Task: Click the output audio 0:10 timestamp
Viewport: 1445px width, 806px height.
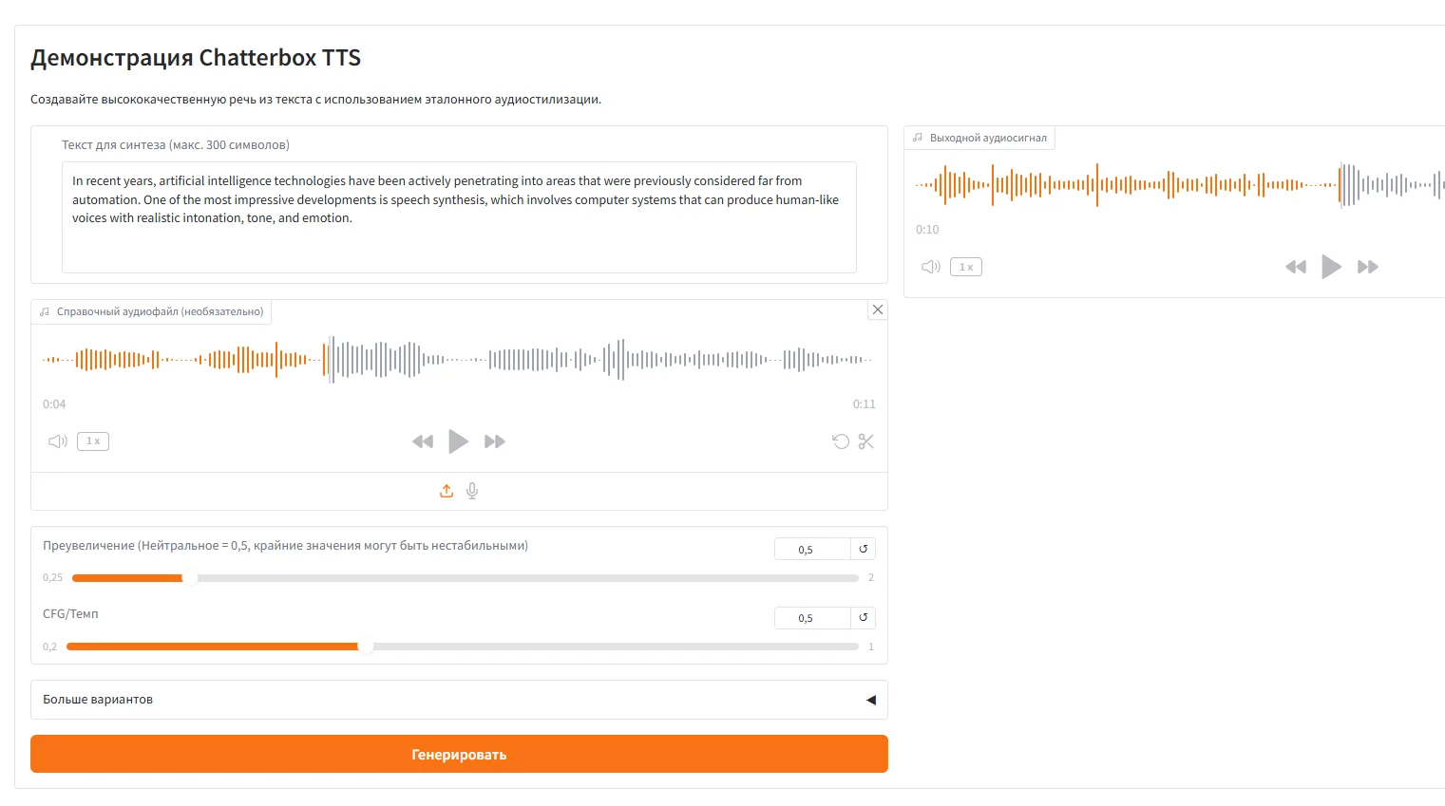Action: point(927,230)
